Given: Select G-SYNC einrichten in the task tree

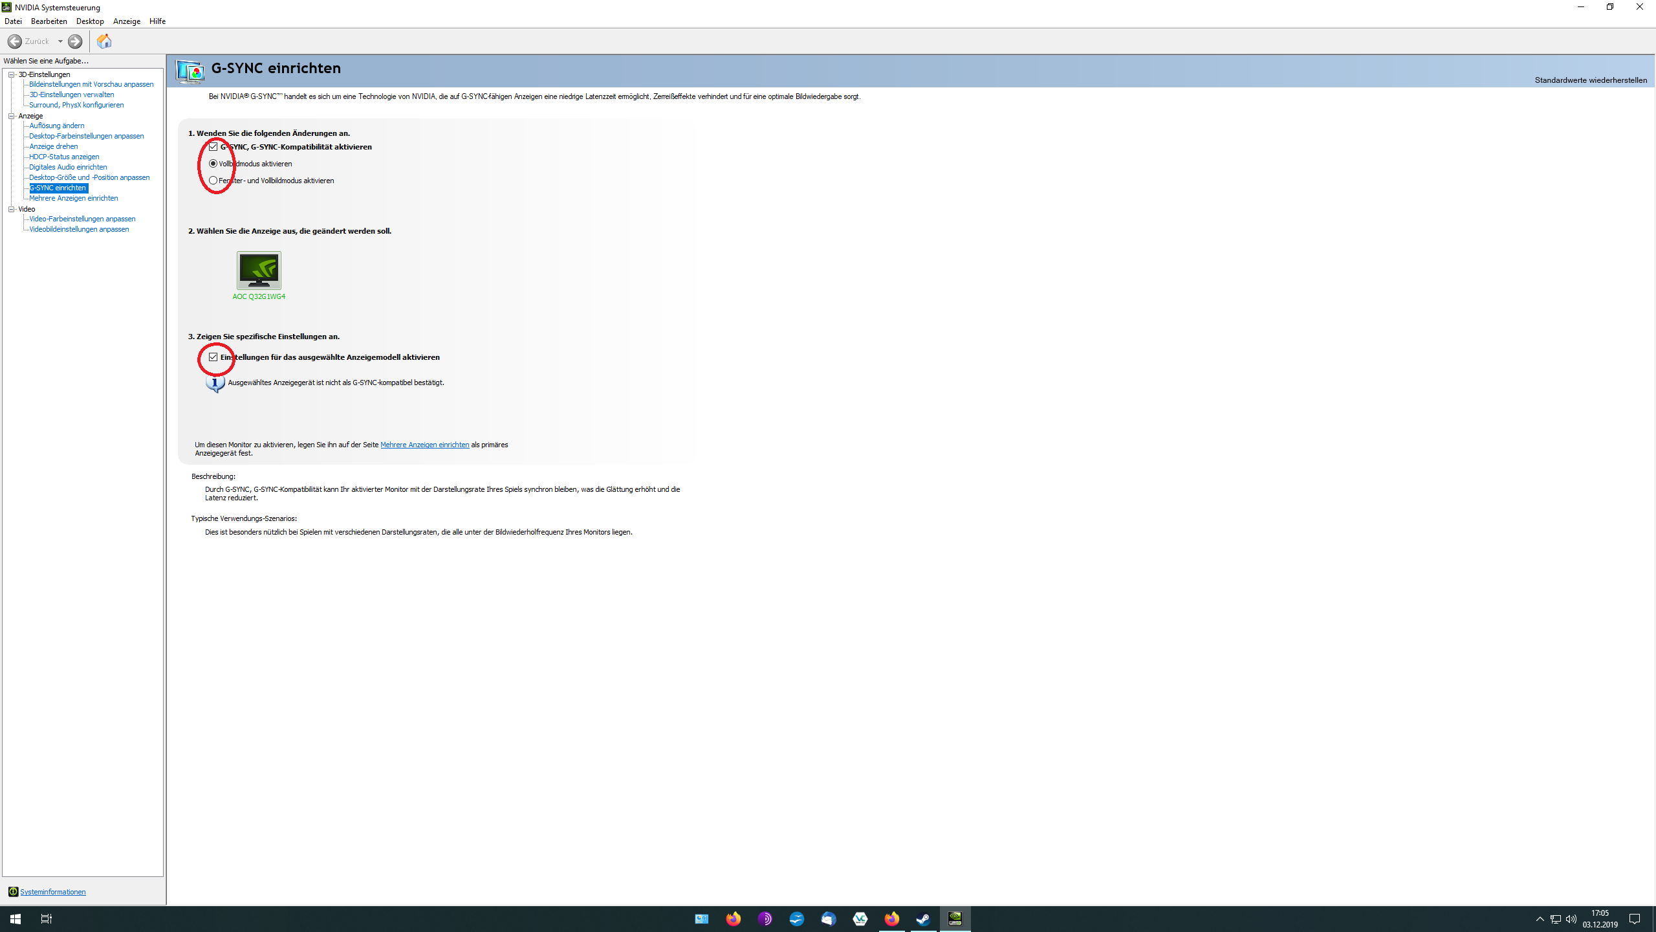Looking at the screenshot, I should pyautogui.click(x=58, y=188).
